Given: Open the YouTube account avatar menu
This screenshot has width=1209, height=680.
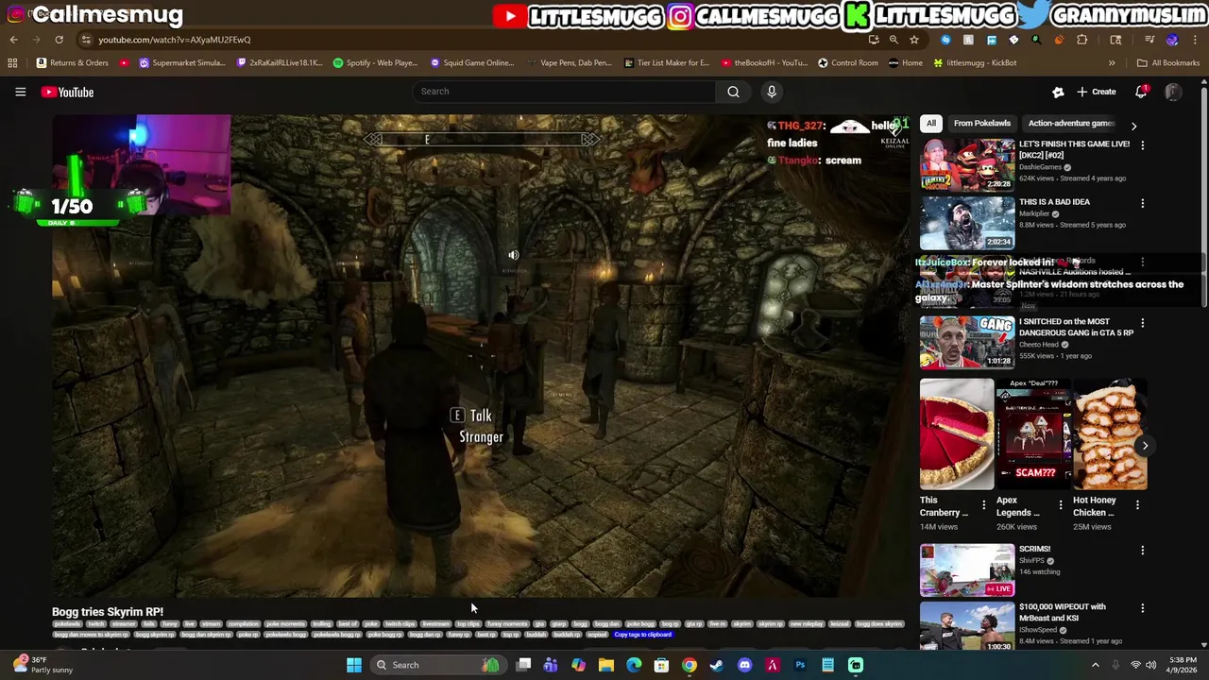Looking at the screenshot, I should pyautogui.click(x=1173, y=92).
